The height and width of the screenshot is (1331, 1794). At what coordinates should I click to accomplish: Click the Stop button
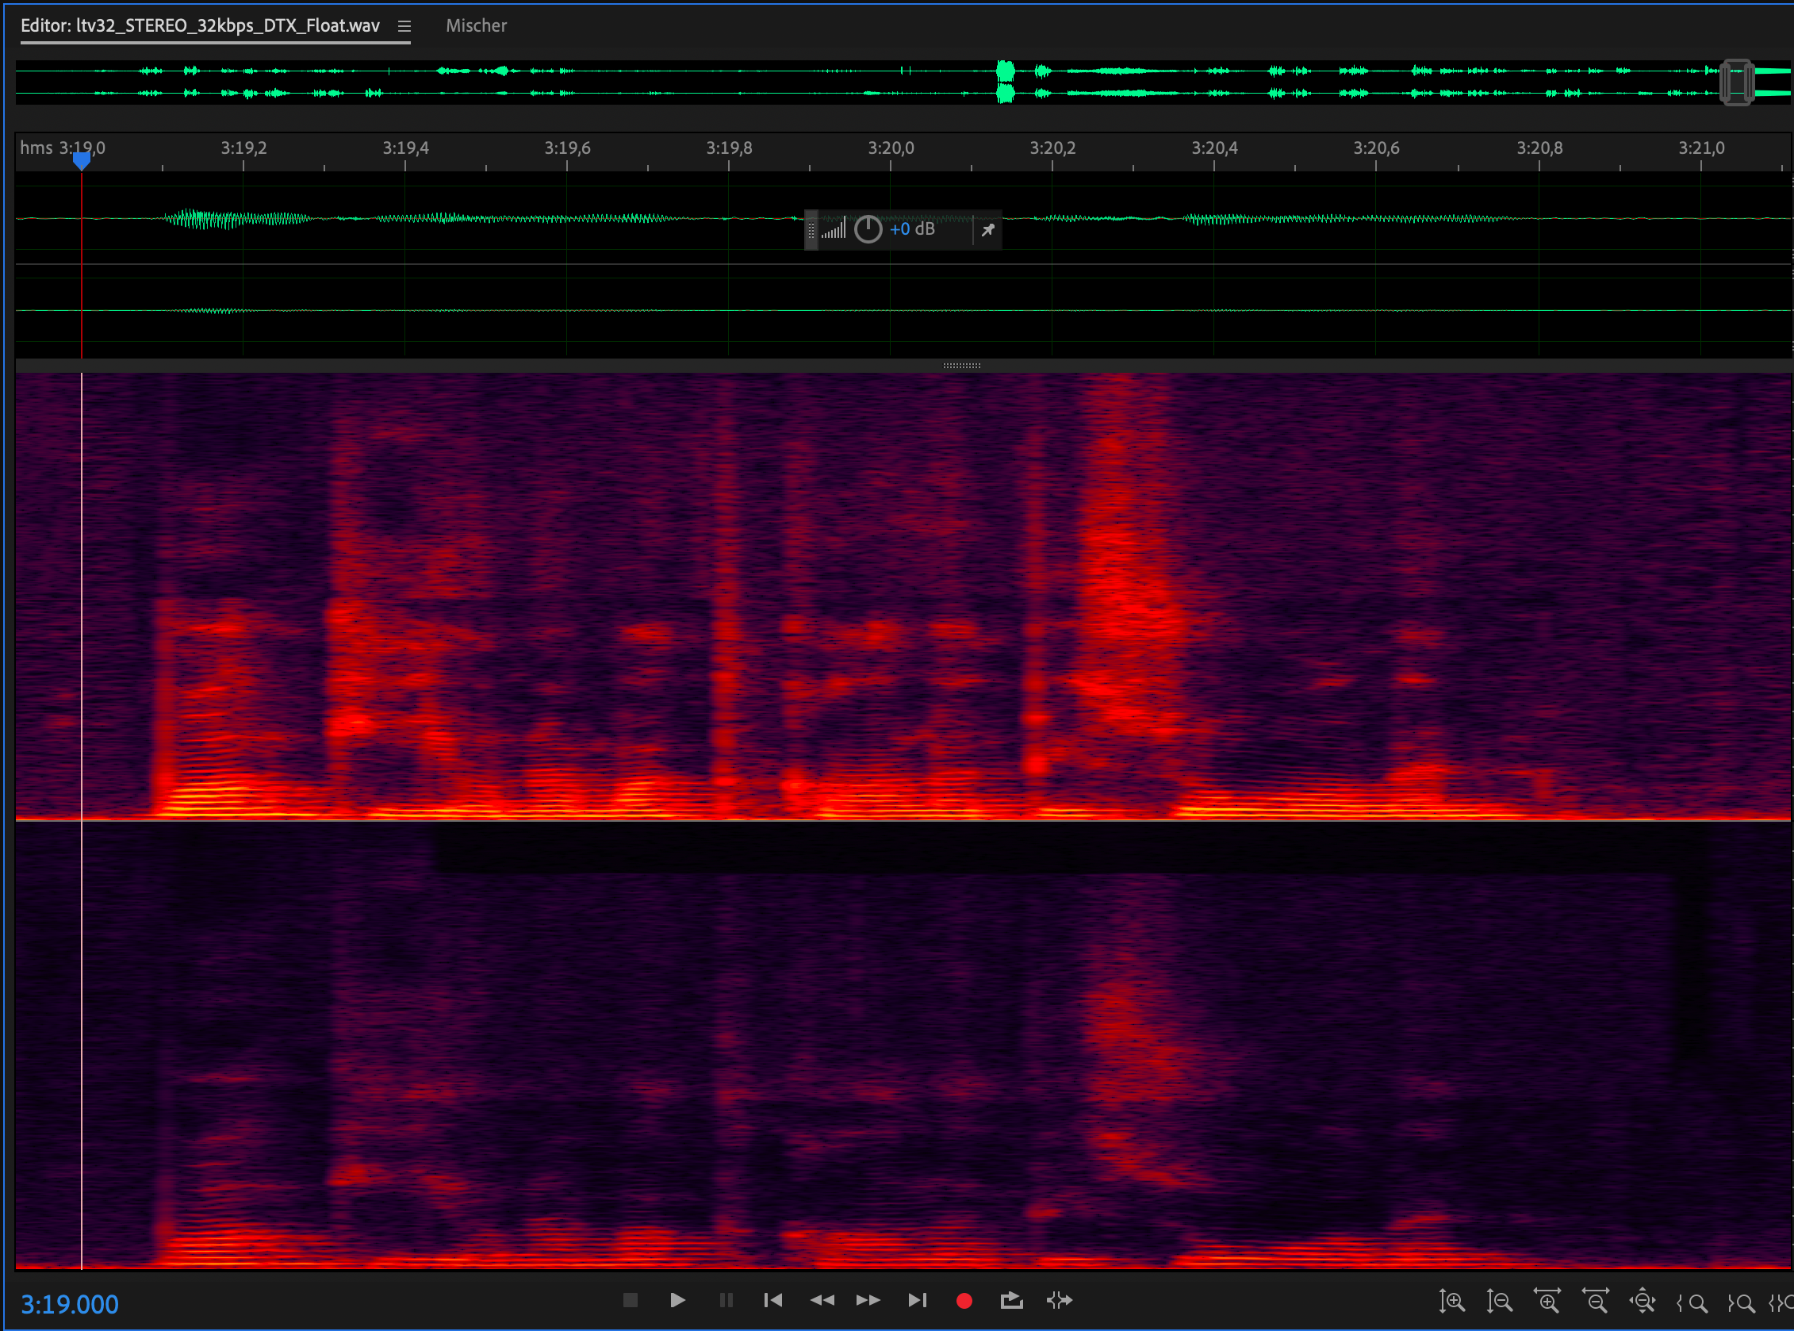(x=630, y=1300)
